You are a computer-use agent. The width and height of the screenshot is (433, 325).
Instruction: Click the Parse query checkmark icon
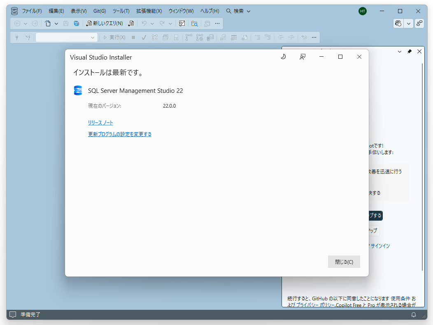[x=144, y=37]
